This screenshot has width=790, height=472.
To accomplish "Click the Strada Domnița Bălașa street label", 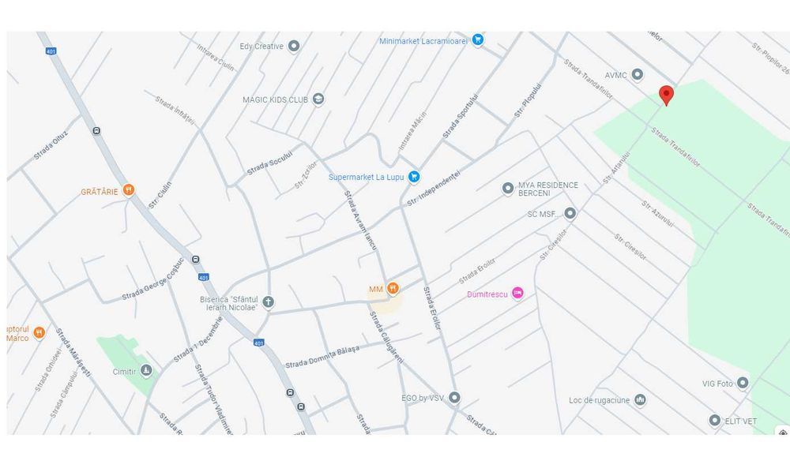I will click(322, 357).
